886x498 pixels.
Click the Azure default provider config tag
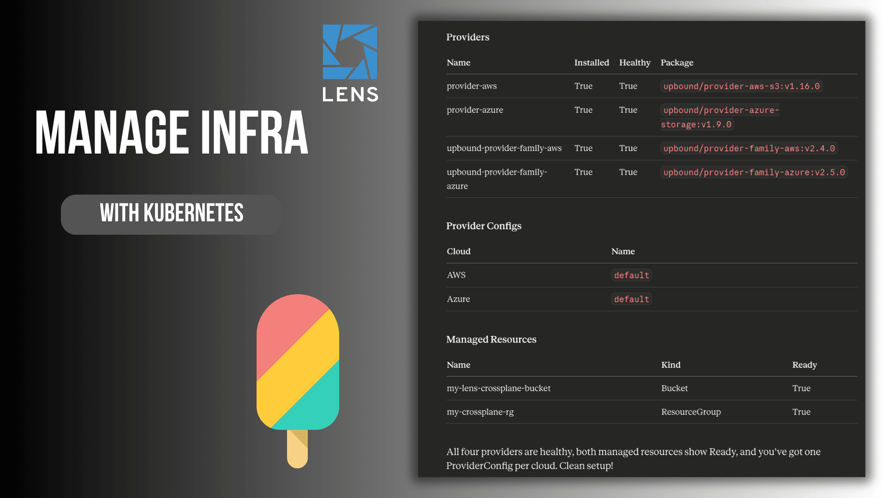tap(631, 299)
